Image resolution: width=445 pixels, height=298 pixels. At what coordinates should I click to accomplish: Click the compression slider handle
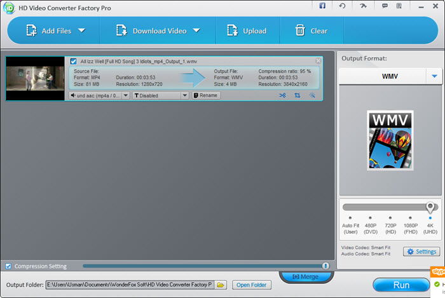(325, 266)
